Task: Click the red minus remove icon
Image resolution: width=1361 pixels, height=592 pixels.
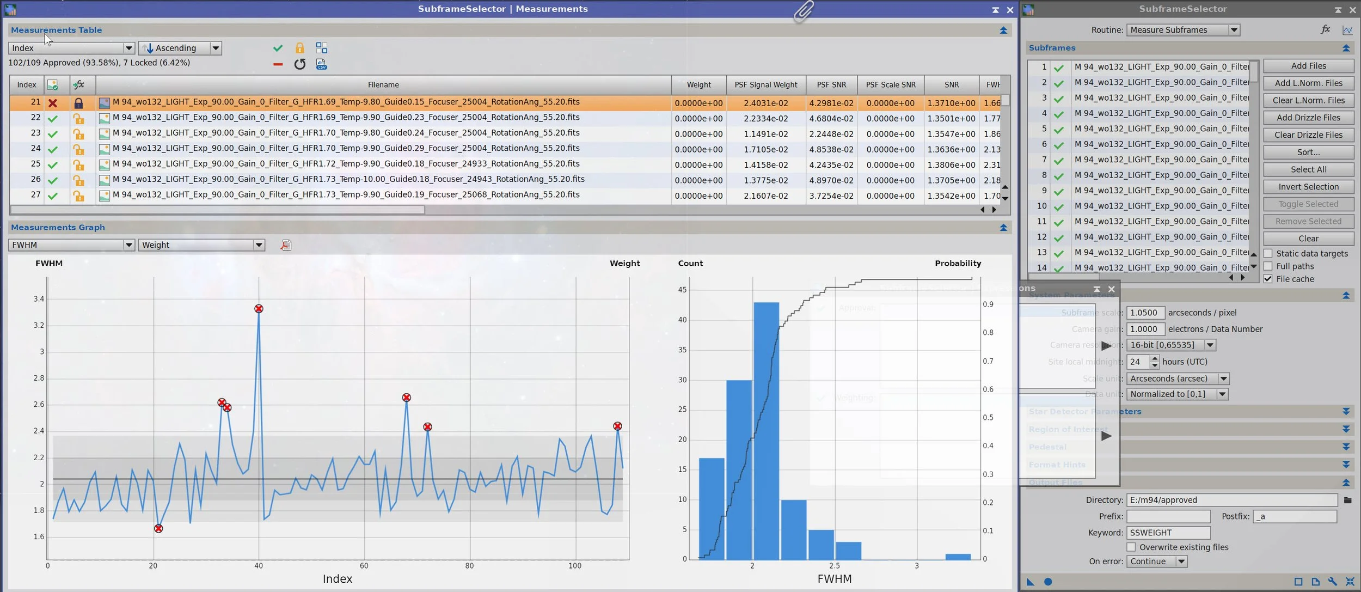Action: (x=278, y=64)
